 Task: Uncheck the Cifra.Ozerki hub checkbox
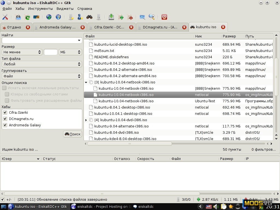(x=5, y=112)
